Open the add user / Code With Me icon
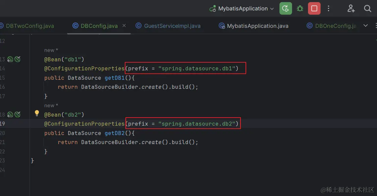Screen dimensions: 377x196 351,8
